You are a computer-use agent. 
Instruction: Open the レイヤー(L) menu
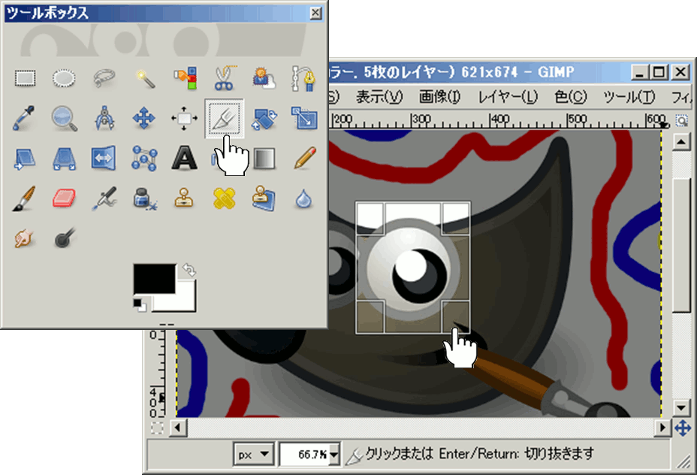tap(508, 97)
